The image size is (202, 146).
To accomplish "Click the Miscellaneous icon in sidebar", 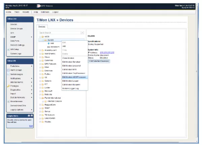I will pyautogui.click(x=8, y=101).
